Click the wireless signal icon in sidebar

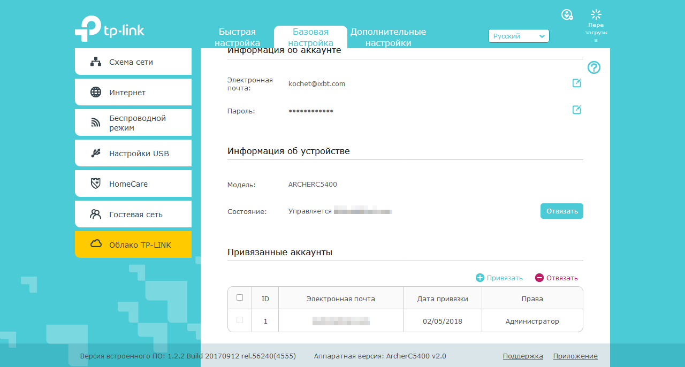point(96,123)
